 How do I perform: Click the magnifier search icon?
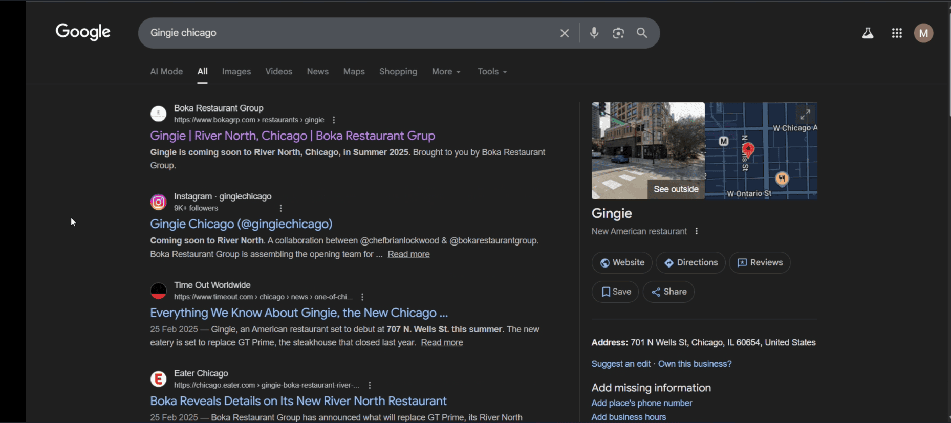pos(642,33)
